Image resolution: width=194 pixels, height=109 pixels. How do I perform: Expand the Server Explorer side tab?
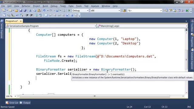(2, 29)
